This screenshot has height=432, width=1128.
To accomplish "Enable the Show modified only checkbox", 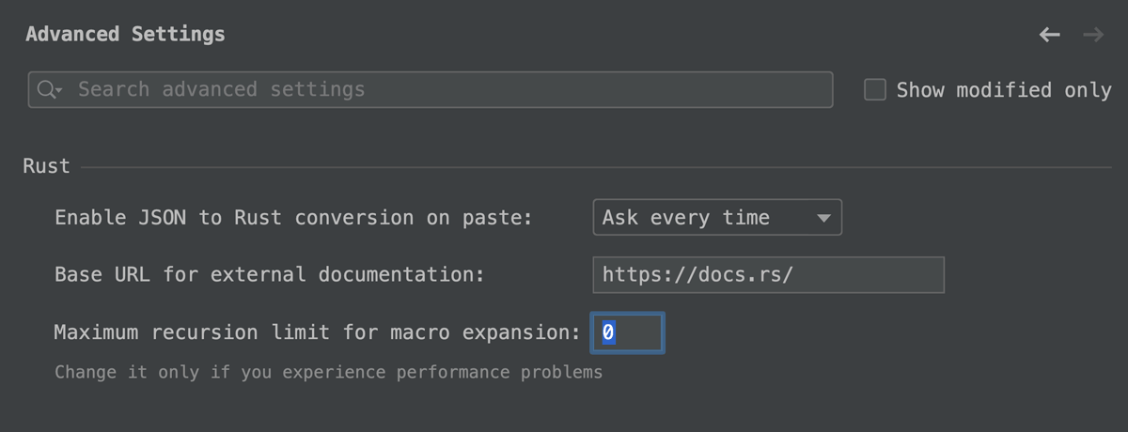I will pos(875,90).
